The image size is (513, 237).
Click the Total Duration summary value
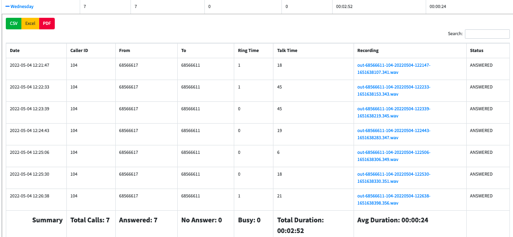[x=290, y=231]
